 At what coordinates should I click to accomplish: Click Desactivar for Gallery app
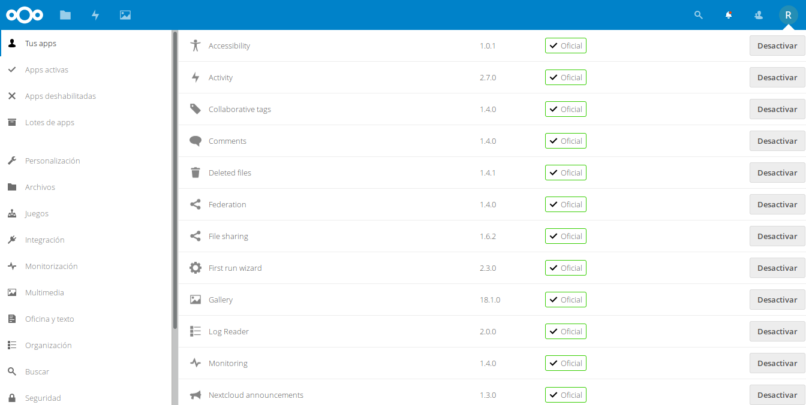[x=777, y=300]
